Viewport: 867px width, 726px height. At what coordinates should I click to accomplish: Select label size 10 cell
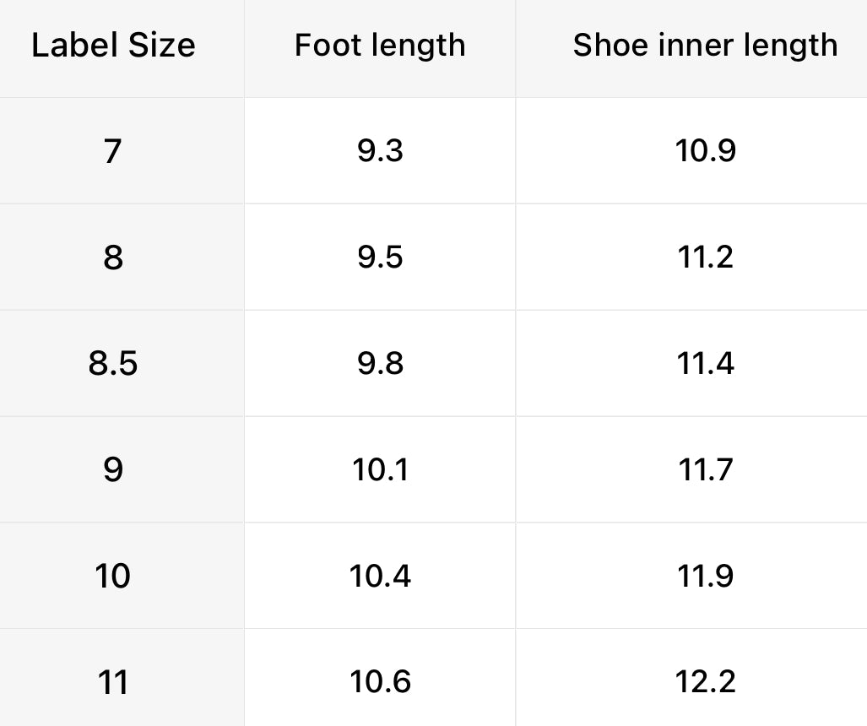pyautogui.click(x=113, y=576)
